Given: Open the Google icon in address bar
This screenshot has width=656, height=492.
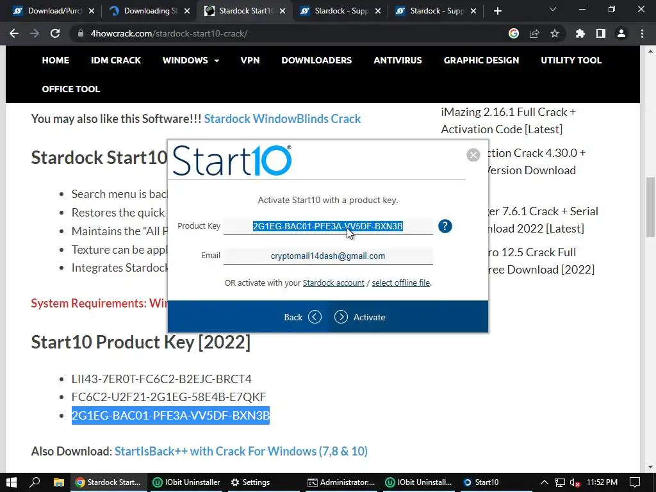Looking at the screenshot, I should (x=514, y=33).
